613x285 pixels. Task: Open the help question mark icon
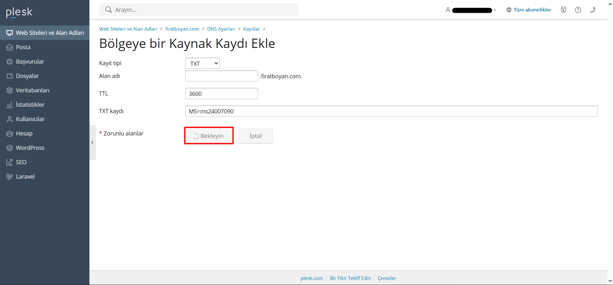(x=578, y=10)
